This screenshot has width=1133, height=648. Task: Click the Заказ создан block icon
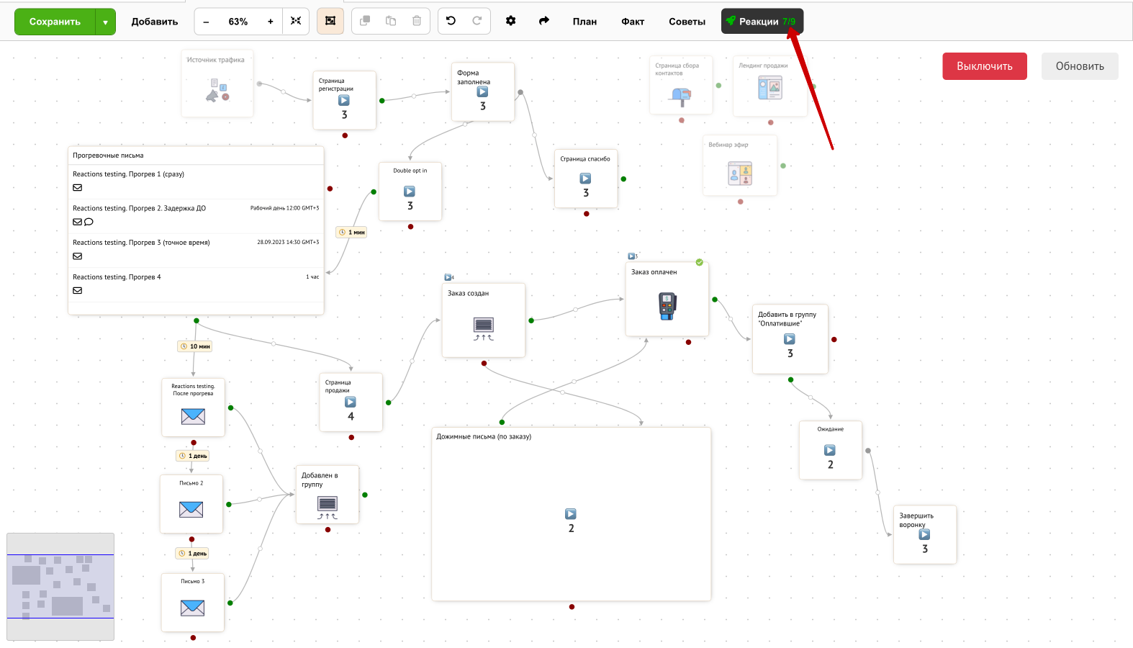pyautogui.click(x=484, y=328)
